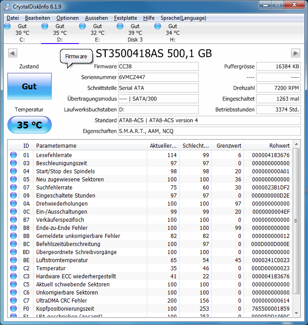Click status orb of Ein-/Ausschaltungen row
Screen dimensions: 308x325
(x=13, y=211)
